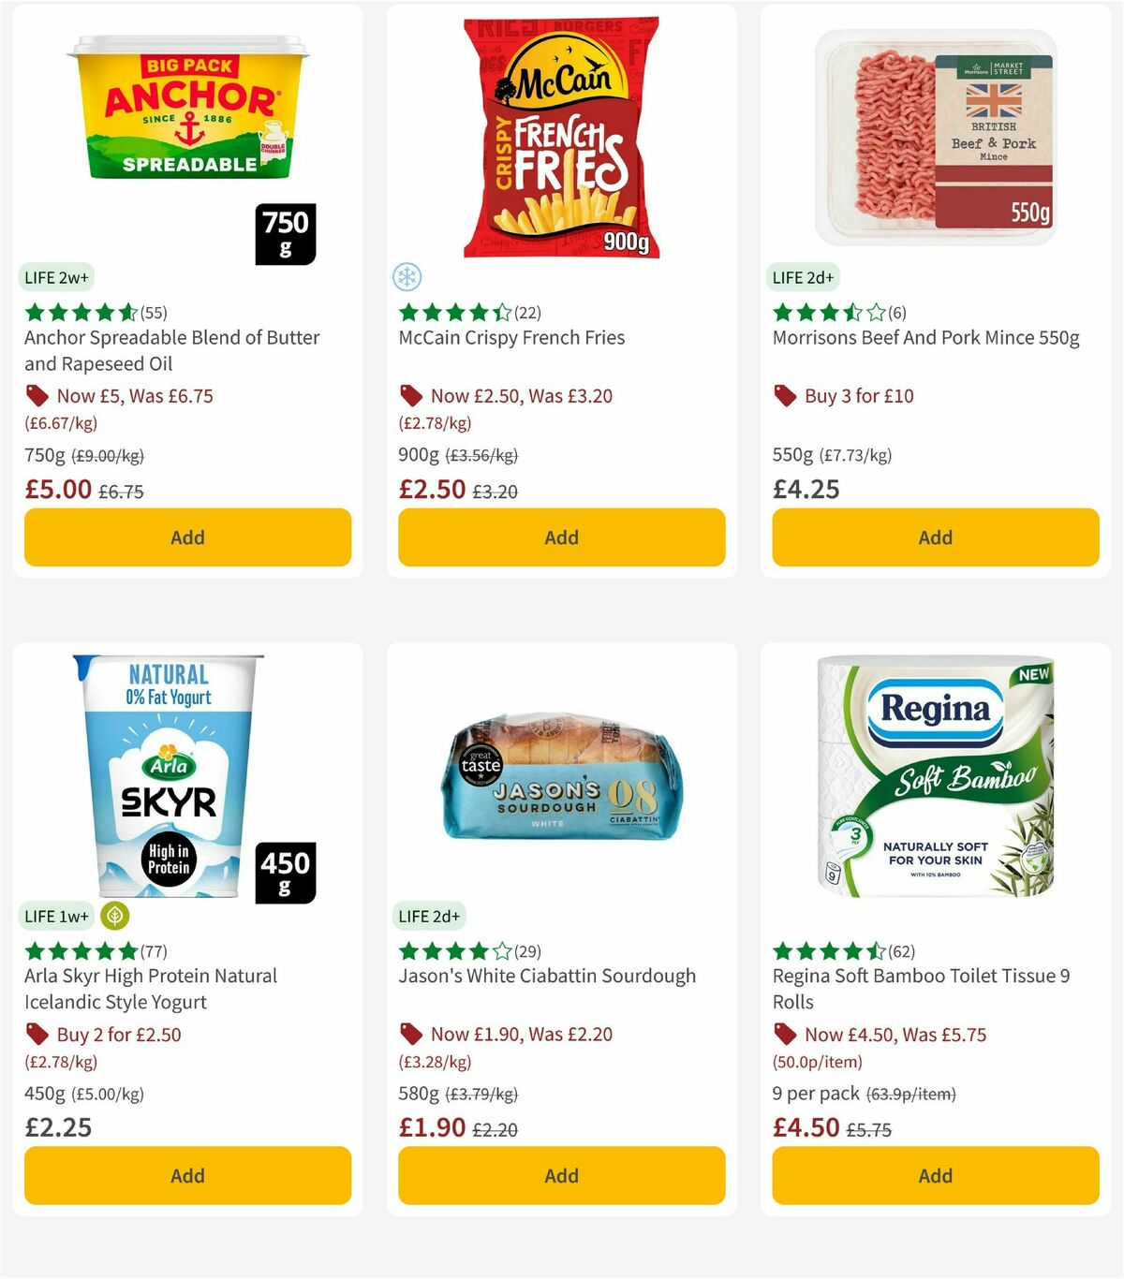Select the green leaf sustainability icon on Arla Skyr
The width and height of the screenshot is (1124, 1279).
113,916
